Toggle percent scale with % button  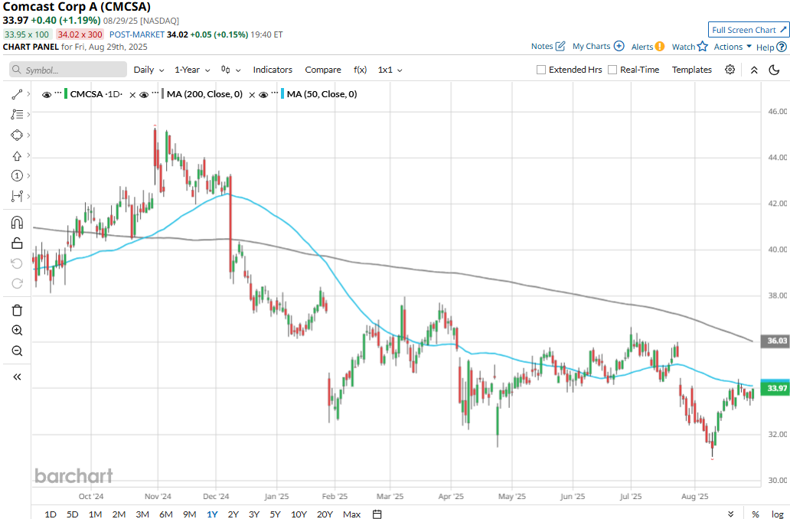(756, 514)
